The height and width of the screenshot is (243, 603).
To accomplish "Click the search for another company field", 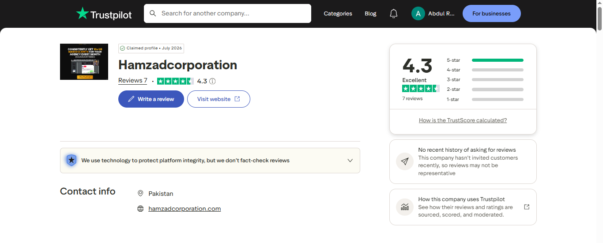I will tap(227, 13).
